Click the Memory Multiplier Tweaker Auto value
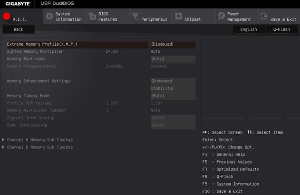The width and height of the screenshot is (300, 195). 155,110
